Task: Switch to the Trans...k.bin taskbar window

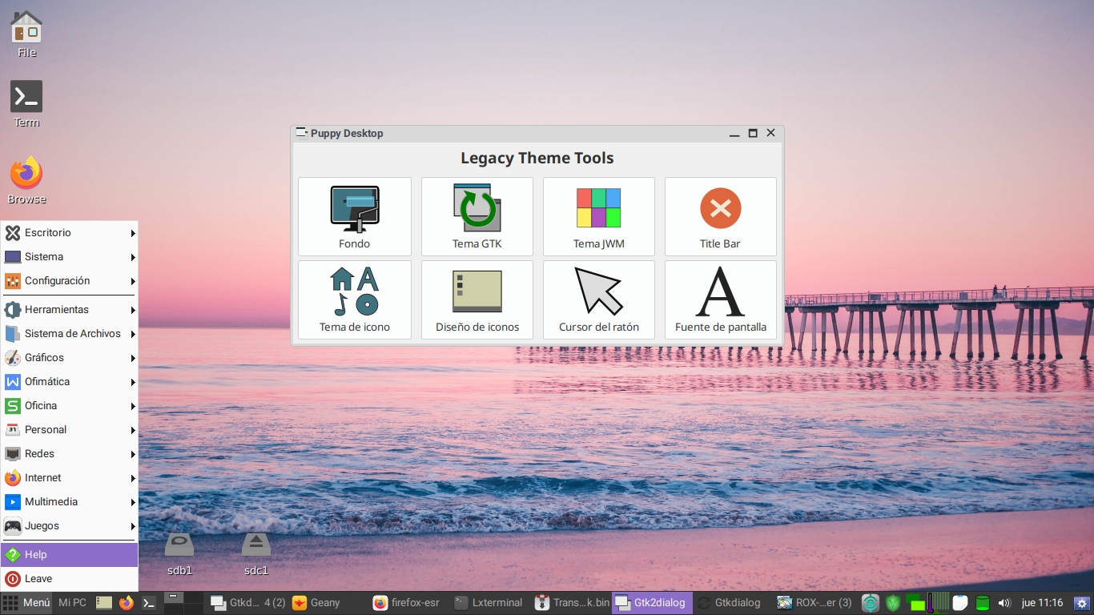Action: [572, 603]
